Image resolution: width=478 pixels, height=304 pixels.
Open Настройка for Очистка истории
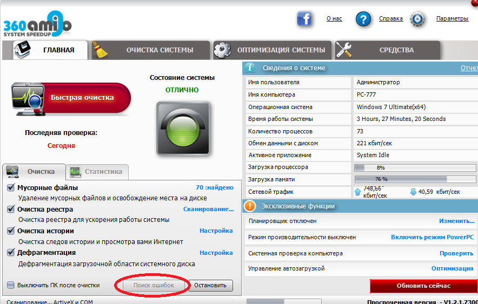coord(216,231)
